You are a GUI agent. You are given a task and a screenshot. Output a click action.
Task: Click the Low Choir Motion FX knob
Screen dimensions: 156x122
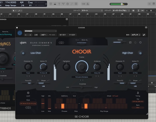click(x=43, y=67)
